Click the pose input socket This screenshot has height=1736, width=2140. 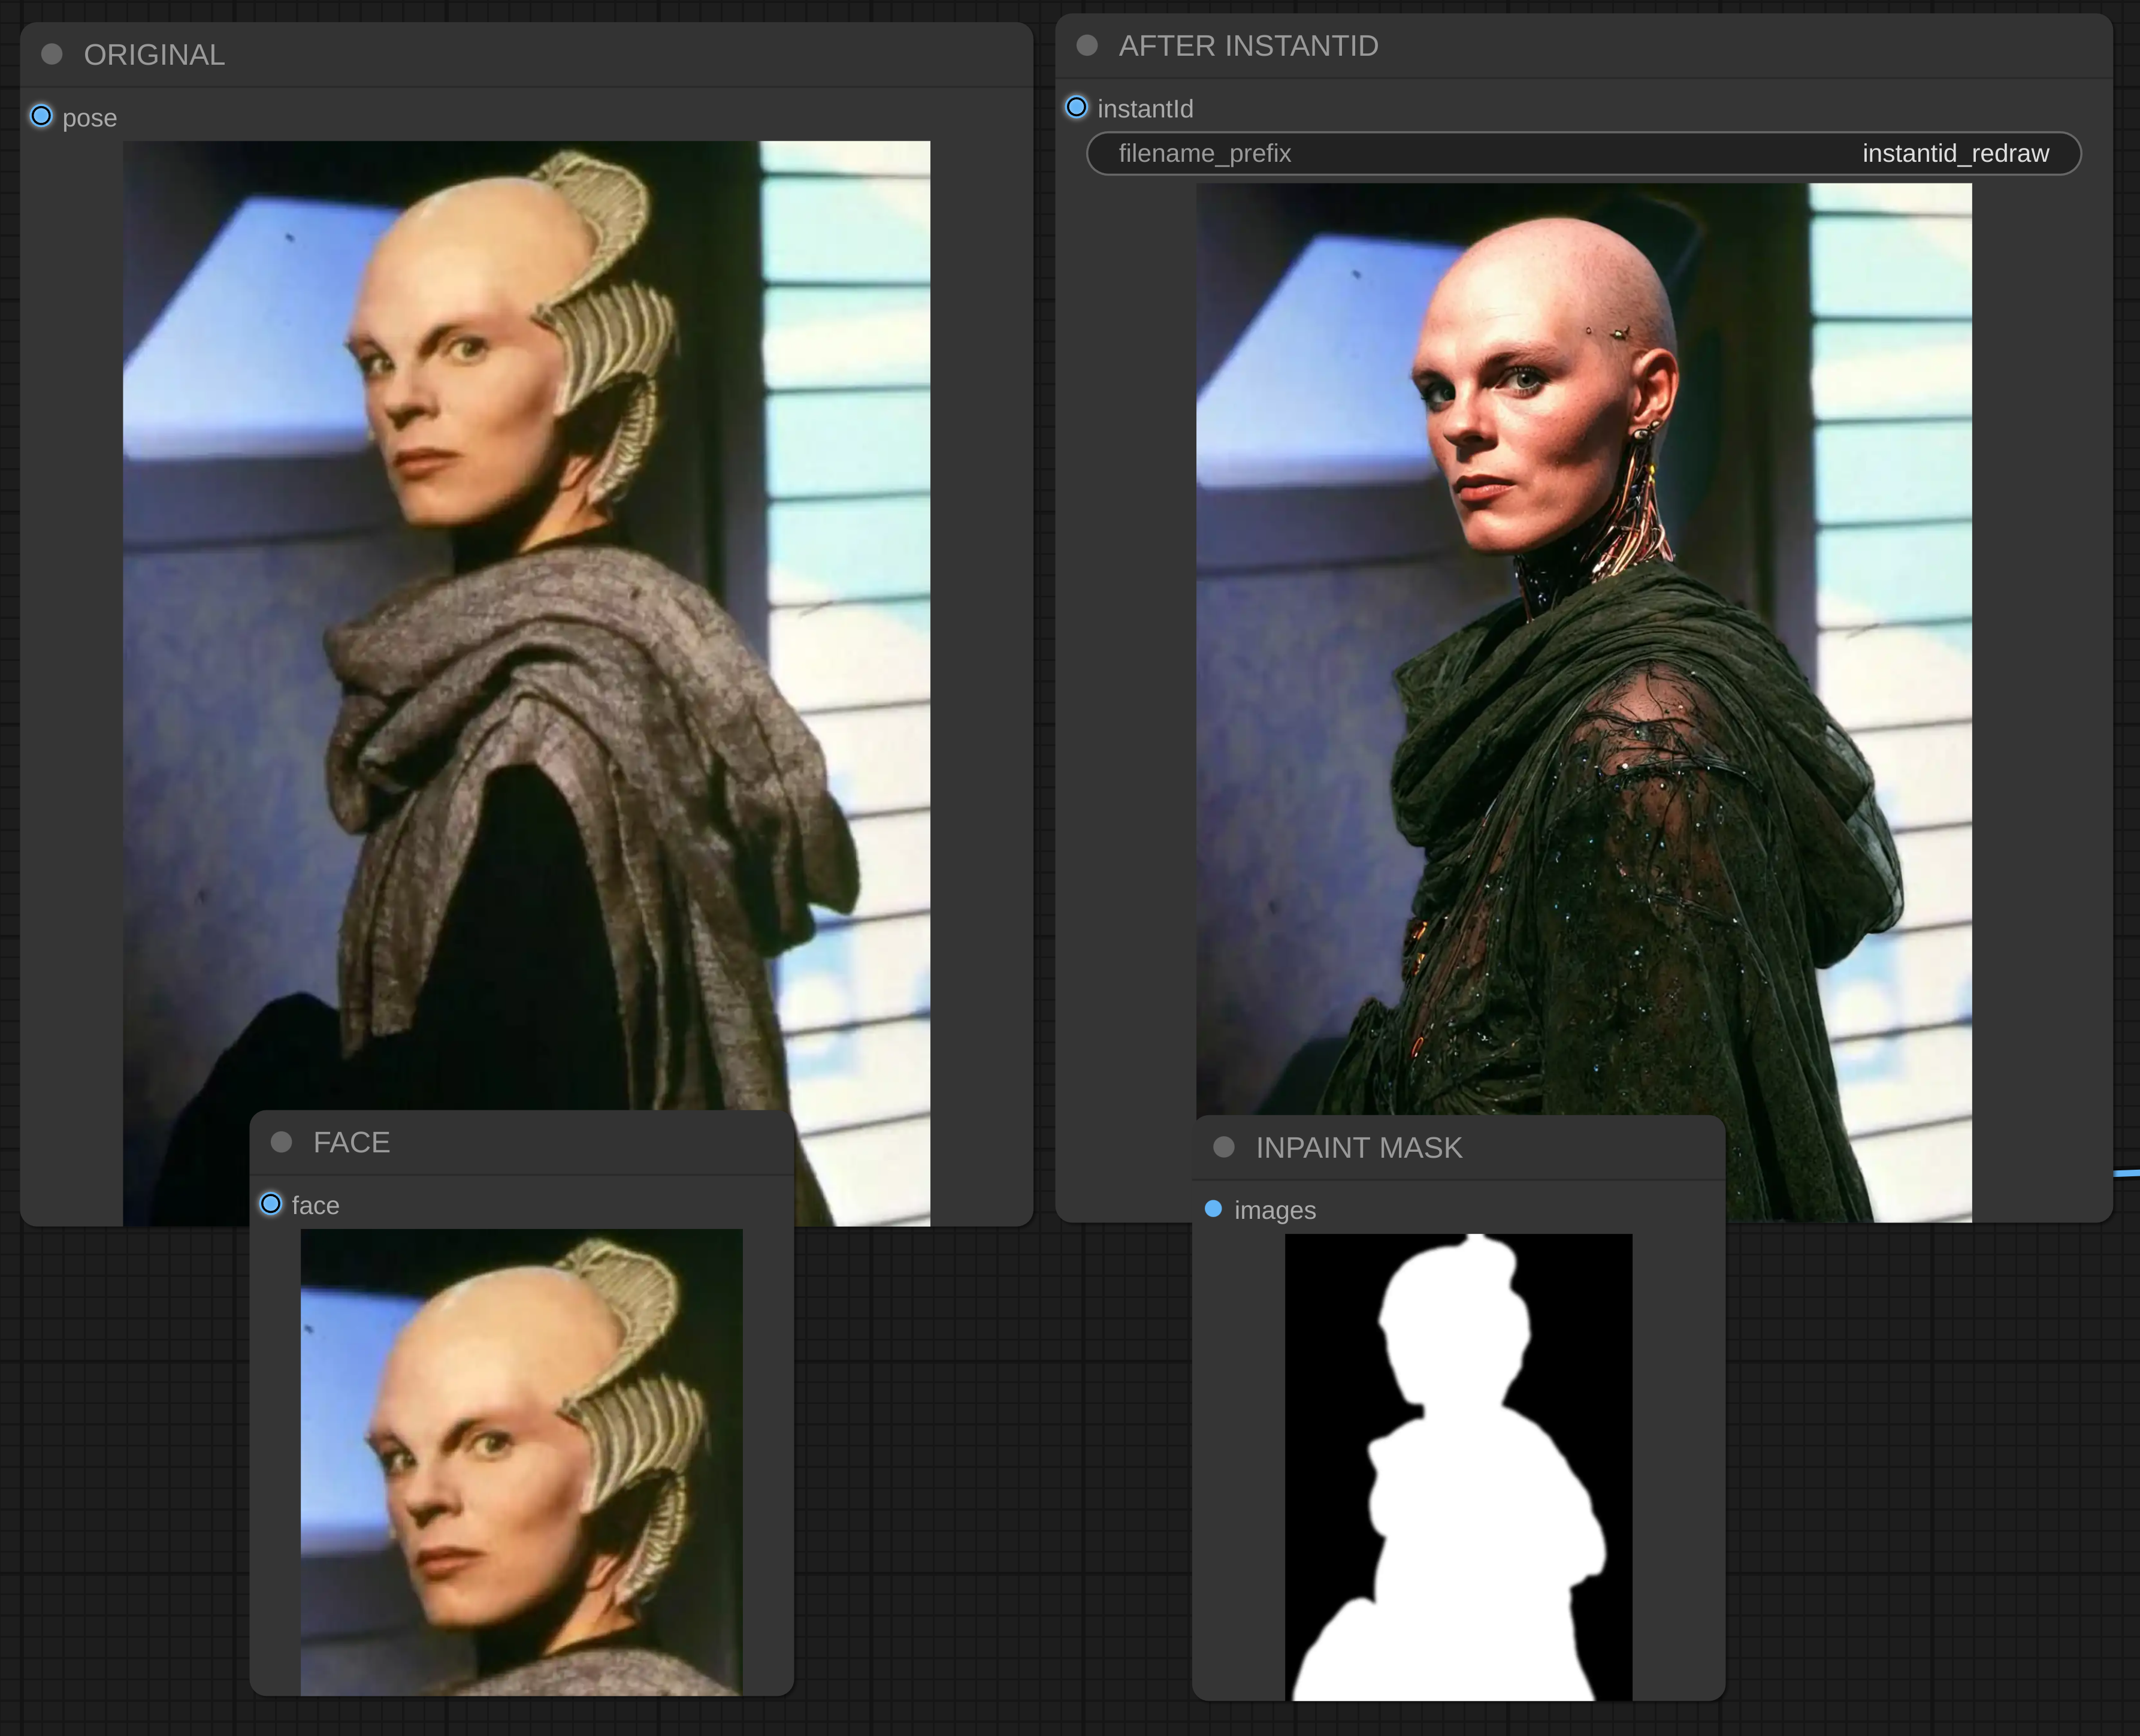coord(41,116)
